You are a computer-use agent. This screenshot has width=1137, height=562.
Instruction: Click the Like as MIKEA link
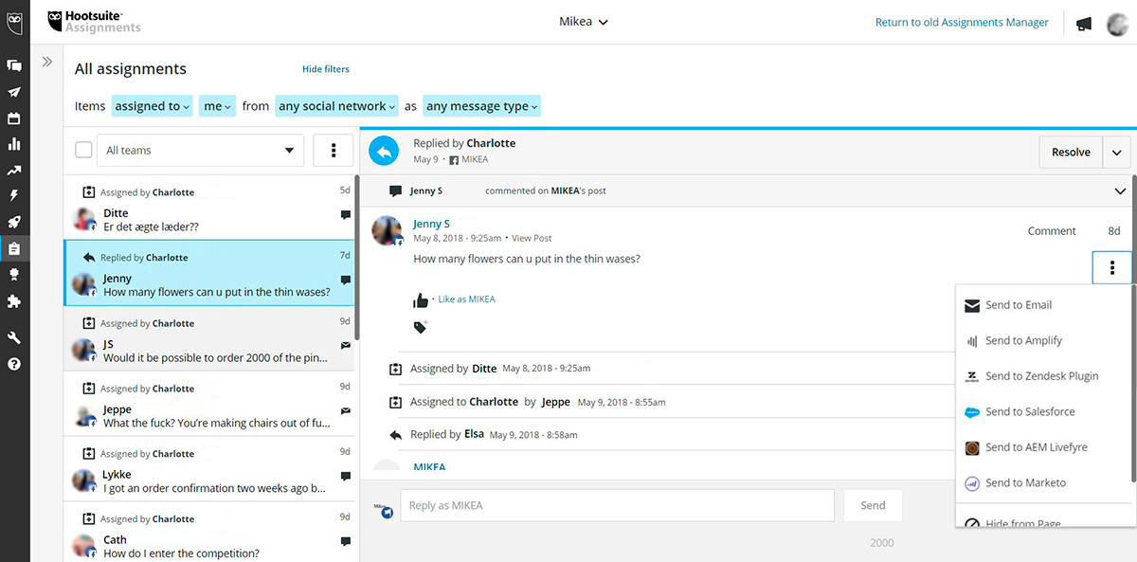click(x=467, y=299)
